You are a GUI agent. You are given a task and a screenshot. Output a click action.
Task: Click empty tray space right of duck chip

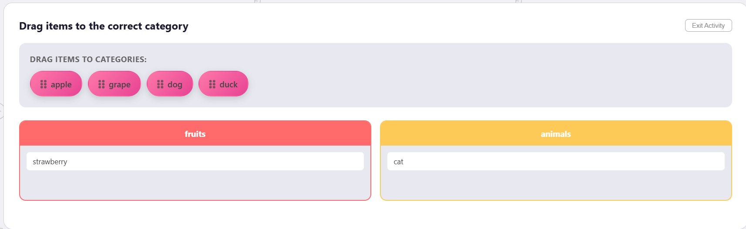pos(479,84)
